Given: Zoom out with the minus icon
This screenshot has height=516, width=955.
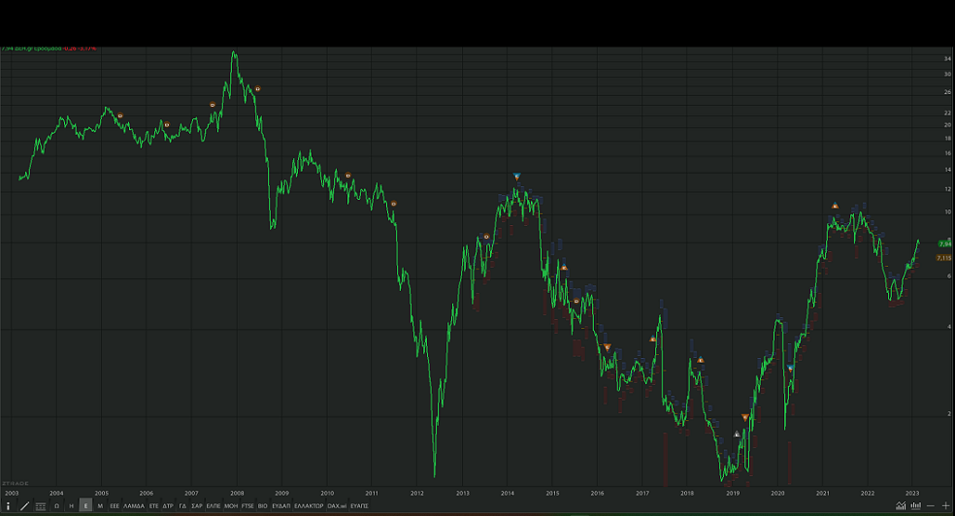Looking at the screenshot, I should click(931, 505).
